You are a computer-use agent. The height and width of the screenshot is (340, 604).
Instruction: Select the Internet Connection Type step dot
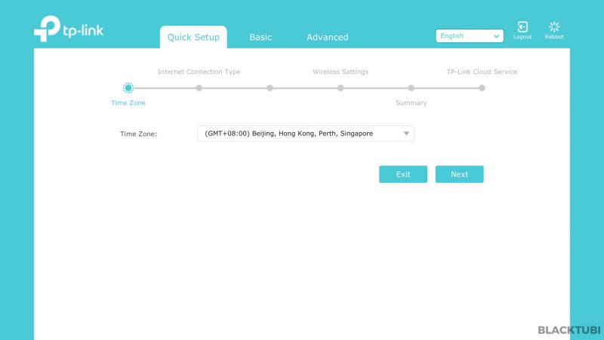pyautogui.click(x=199, y=88)
